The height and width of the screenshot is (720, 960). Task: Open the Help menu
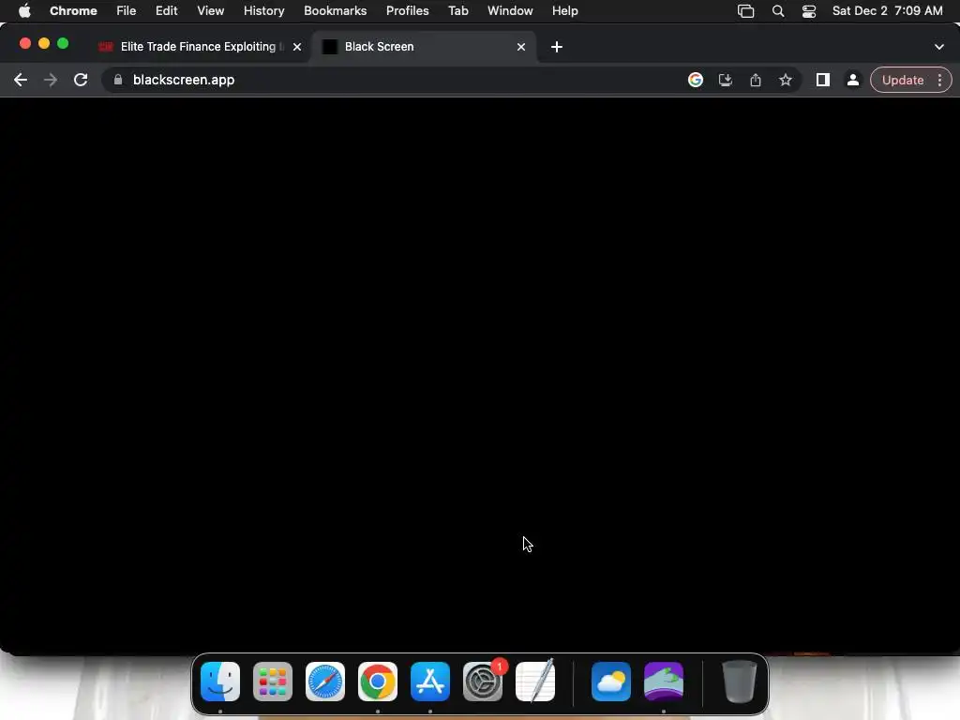click(564, 11)
